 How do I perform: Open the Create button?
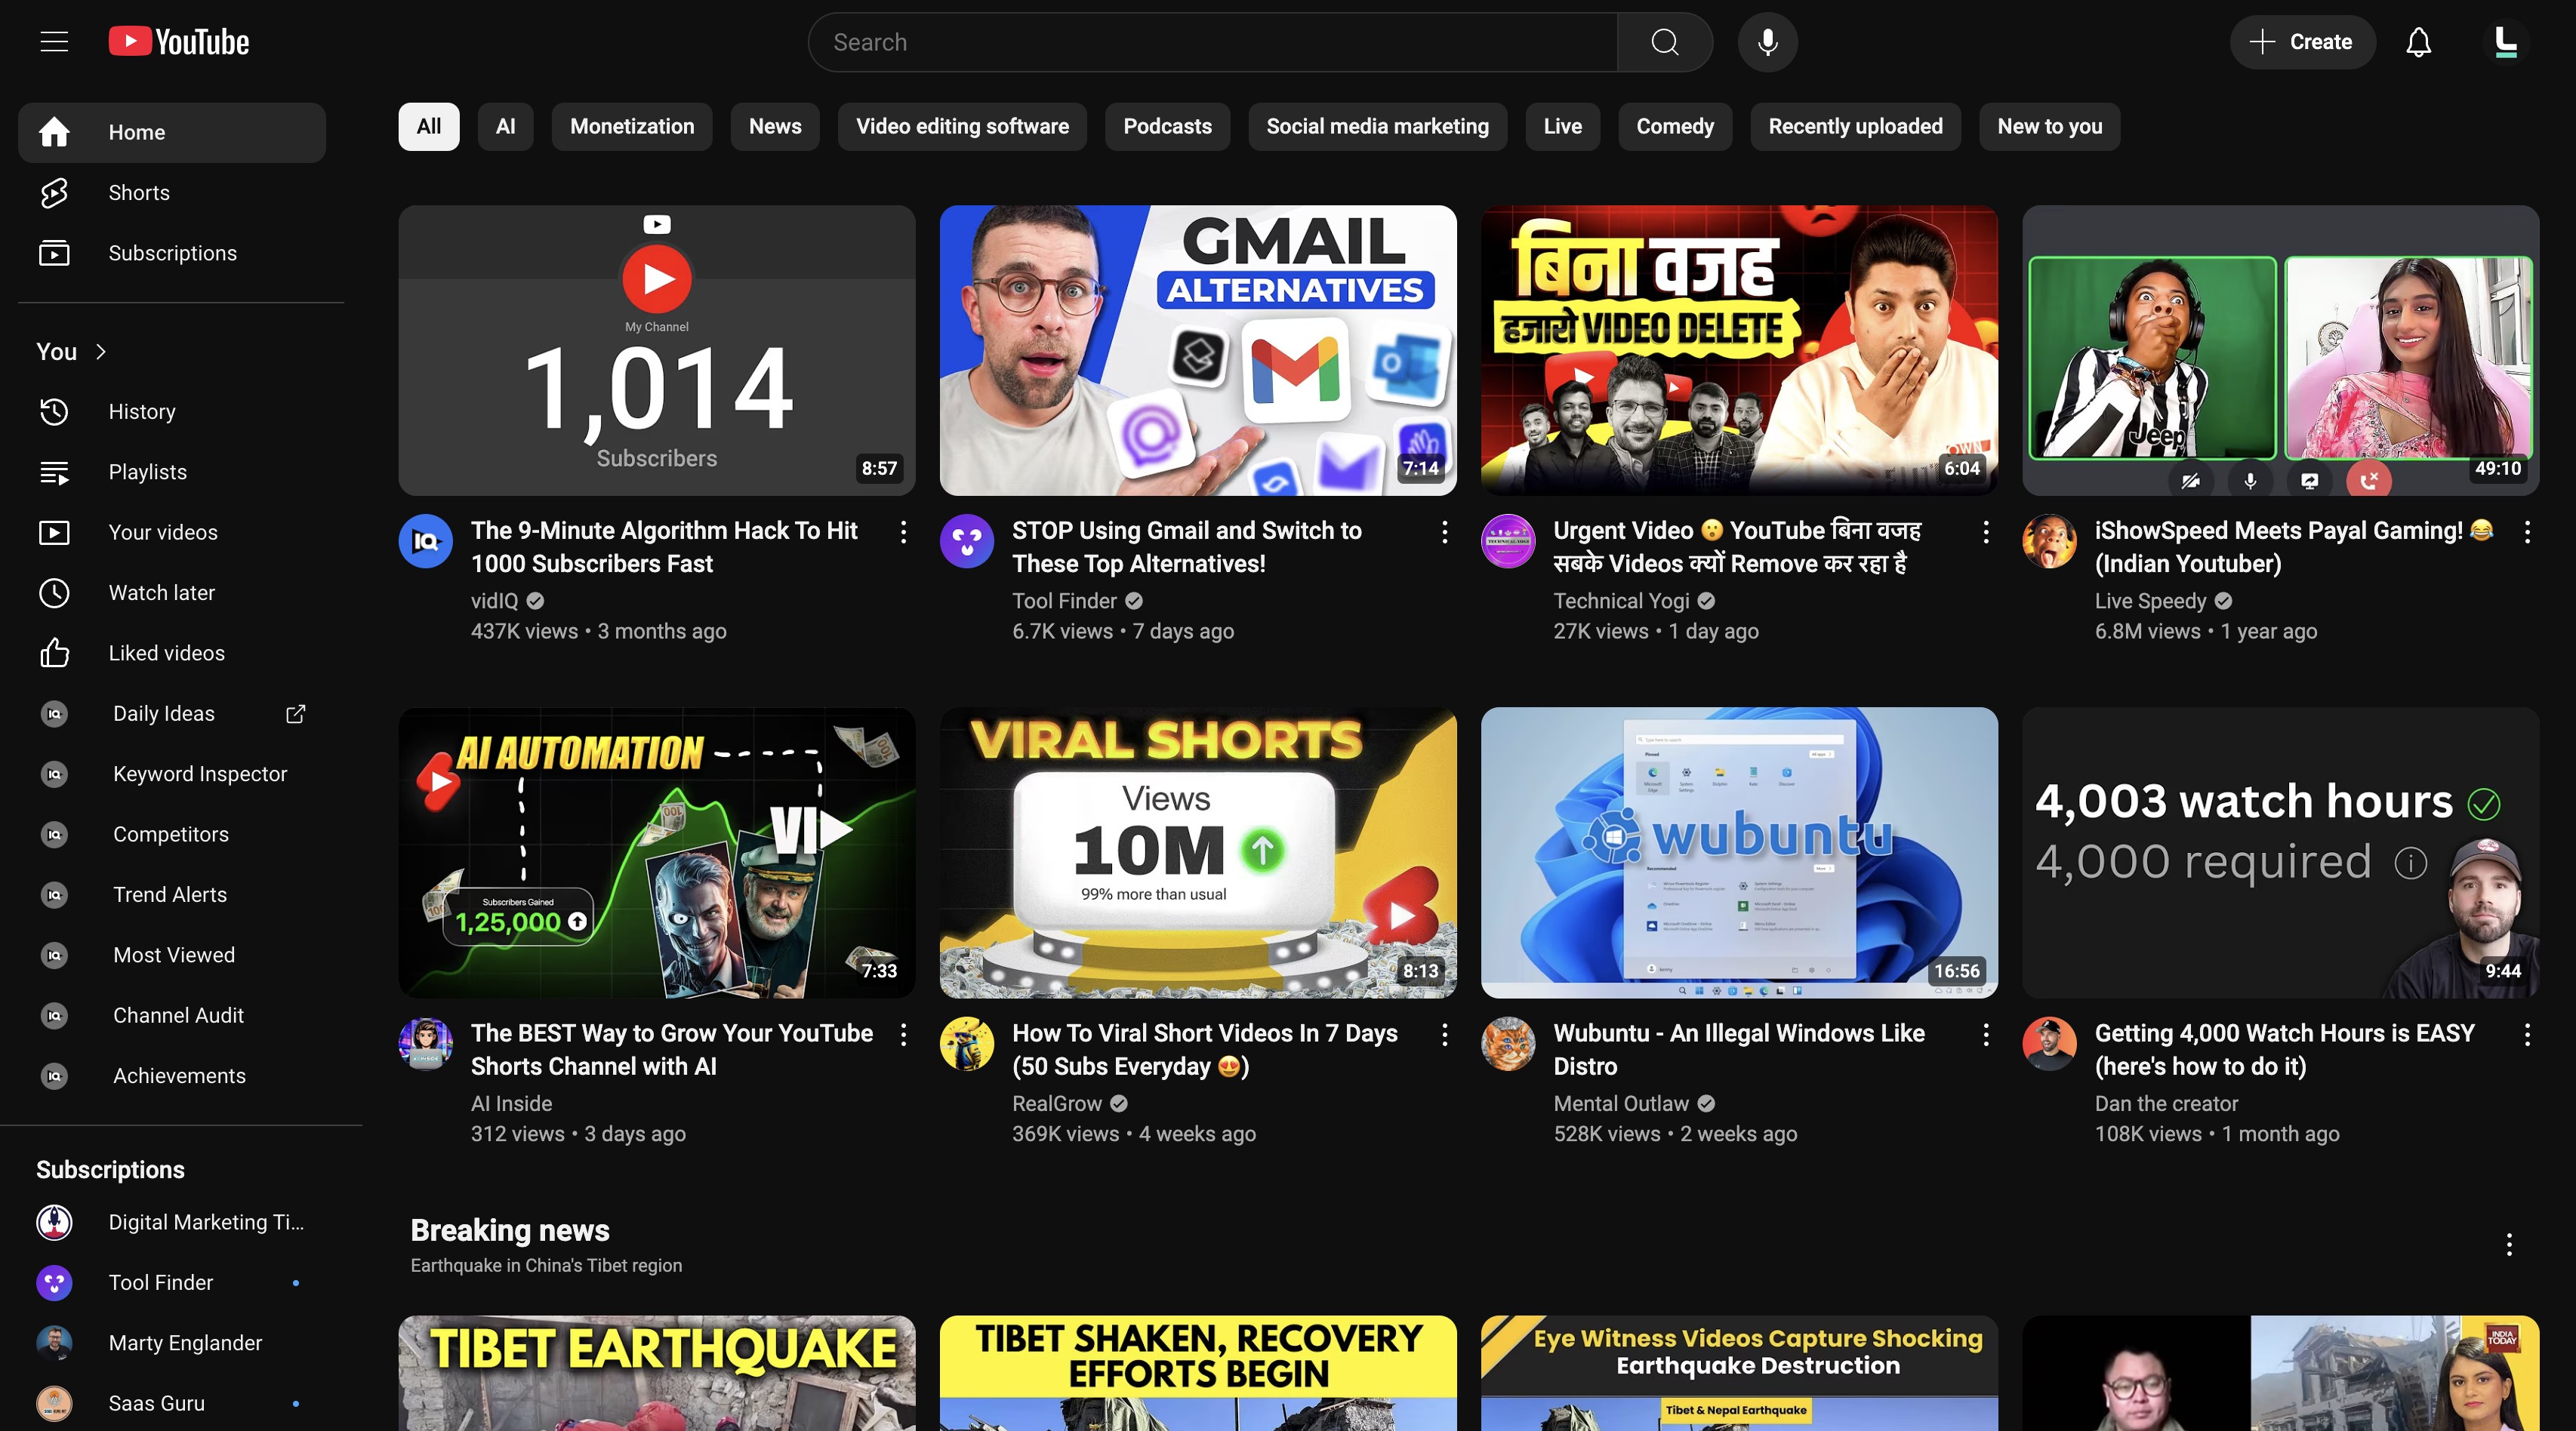coord(2302,42)
